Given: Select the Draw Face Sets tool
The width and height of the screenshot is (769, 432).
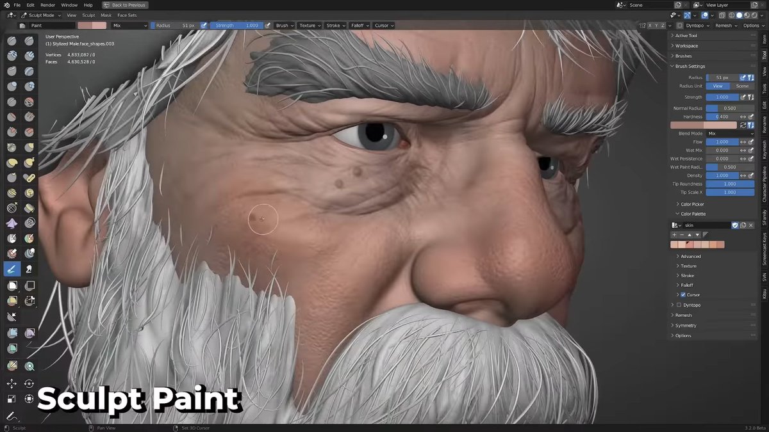Looking at the screenshot, I should point(29,239).
